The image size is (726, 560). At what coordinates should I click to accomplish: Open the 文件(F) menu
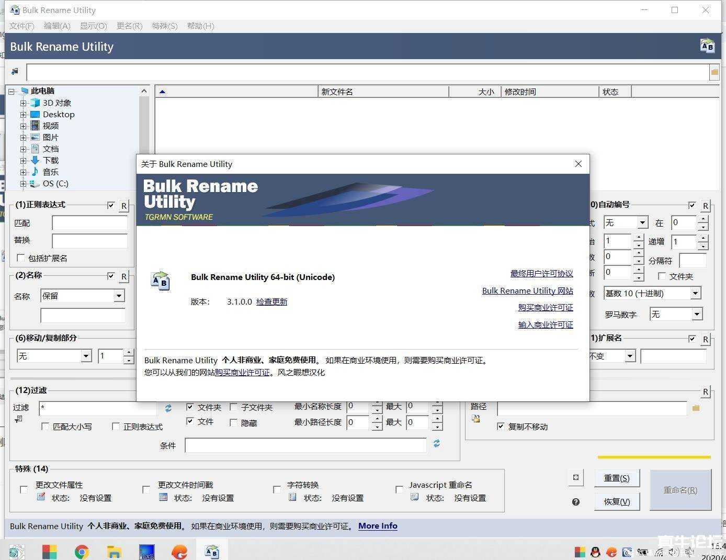click(21, 26)
